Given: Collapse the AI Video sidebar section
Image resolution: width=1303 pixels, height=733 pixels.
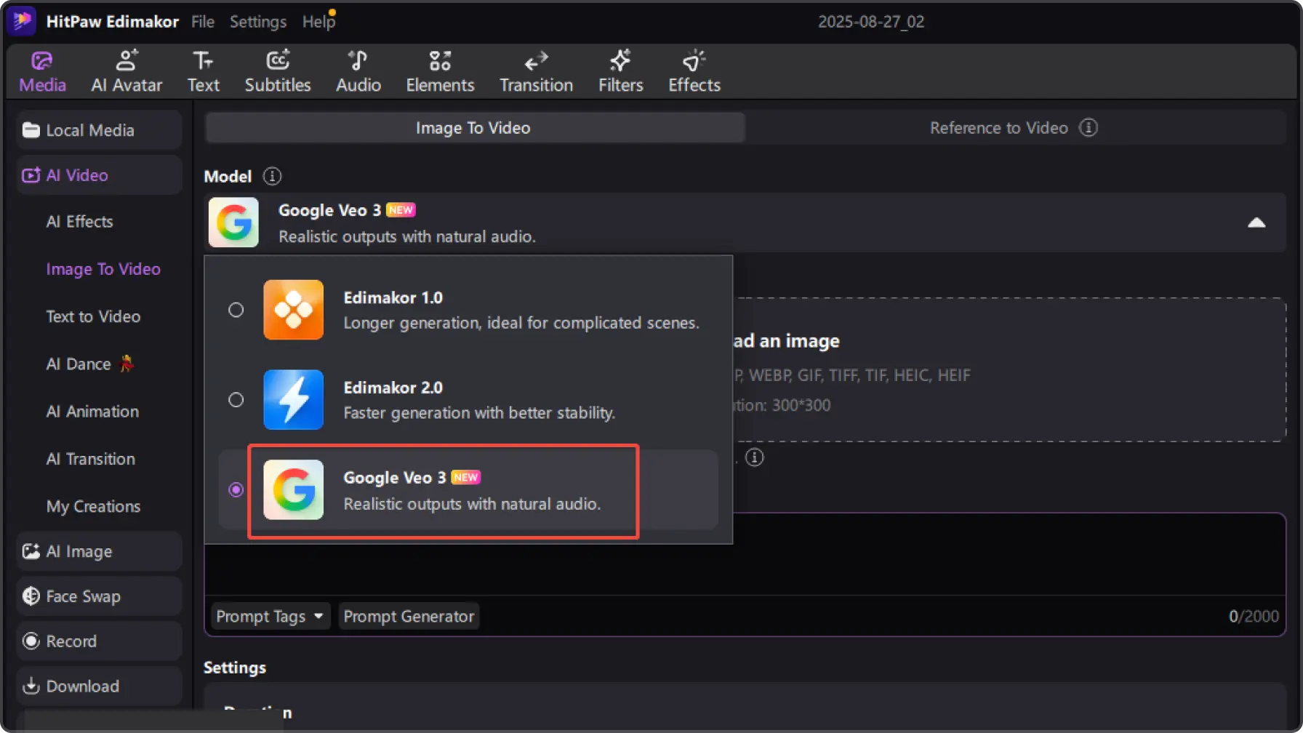Looking at the screenshot, I should click(100, 175).
